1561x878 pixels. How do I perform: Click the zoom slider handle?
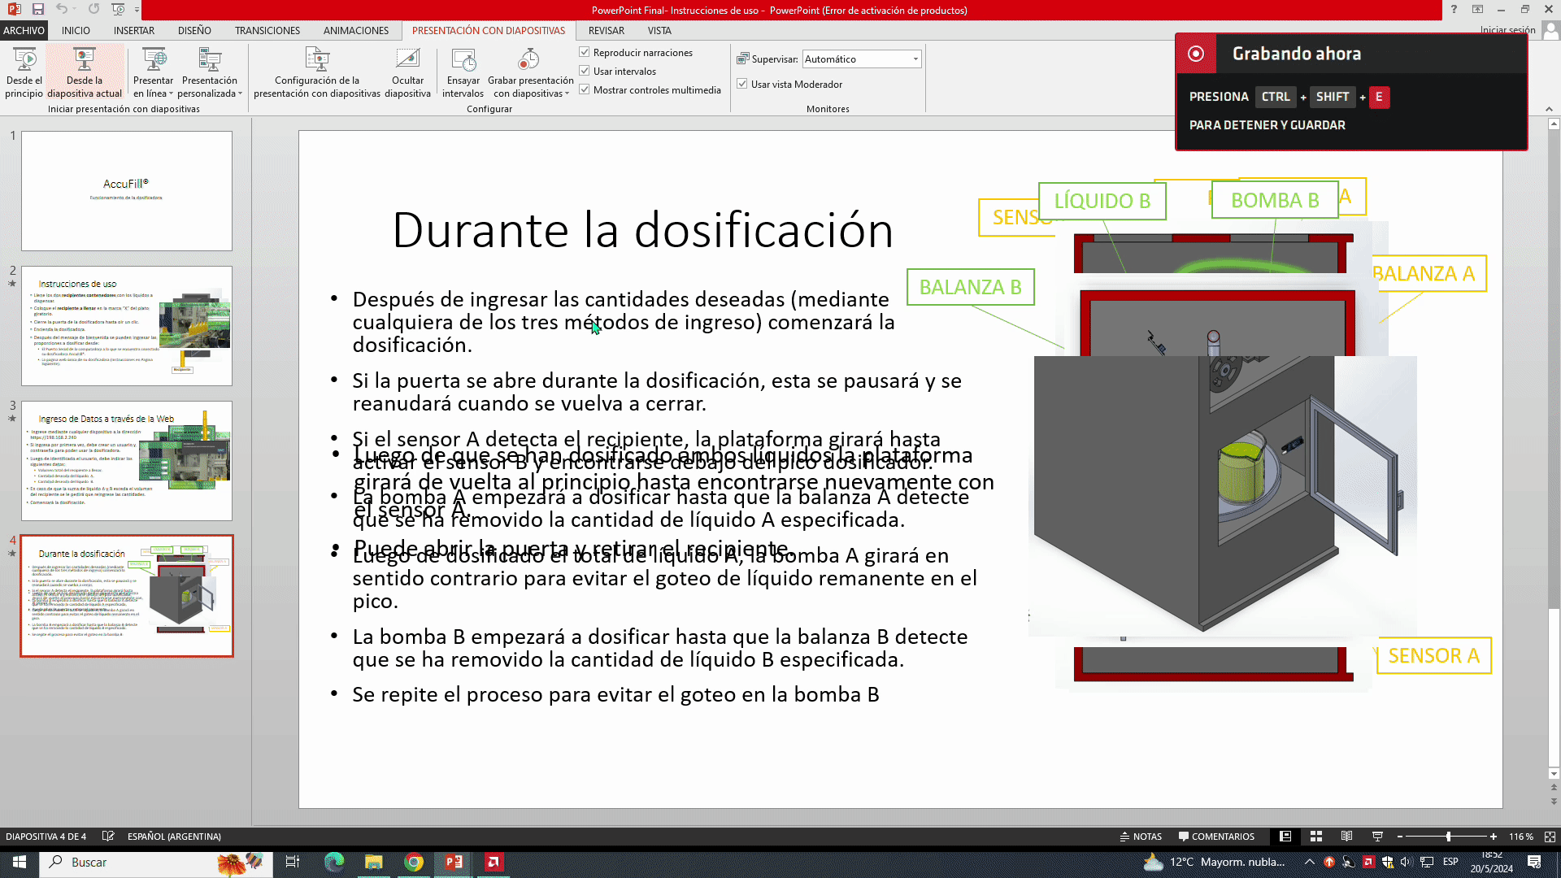[1448, 837]
